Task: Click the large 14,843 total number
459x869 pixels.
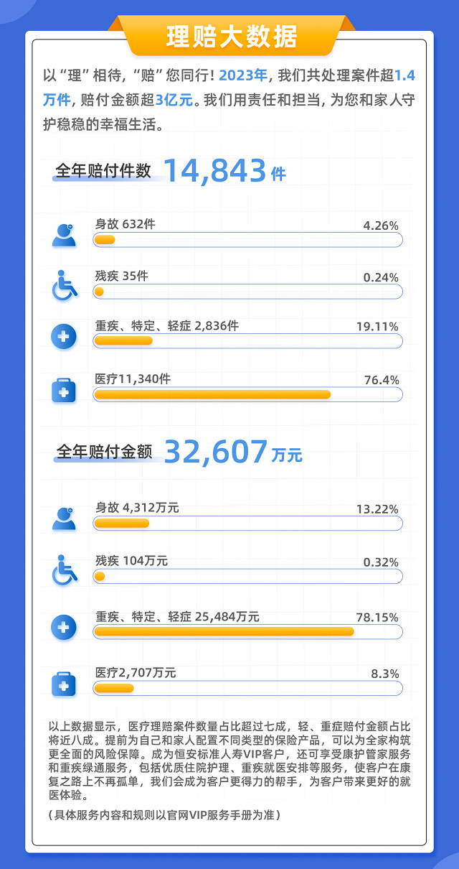Action: click(x=214, y=171)
